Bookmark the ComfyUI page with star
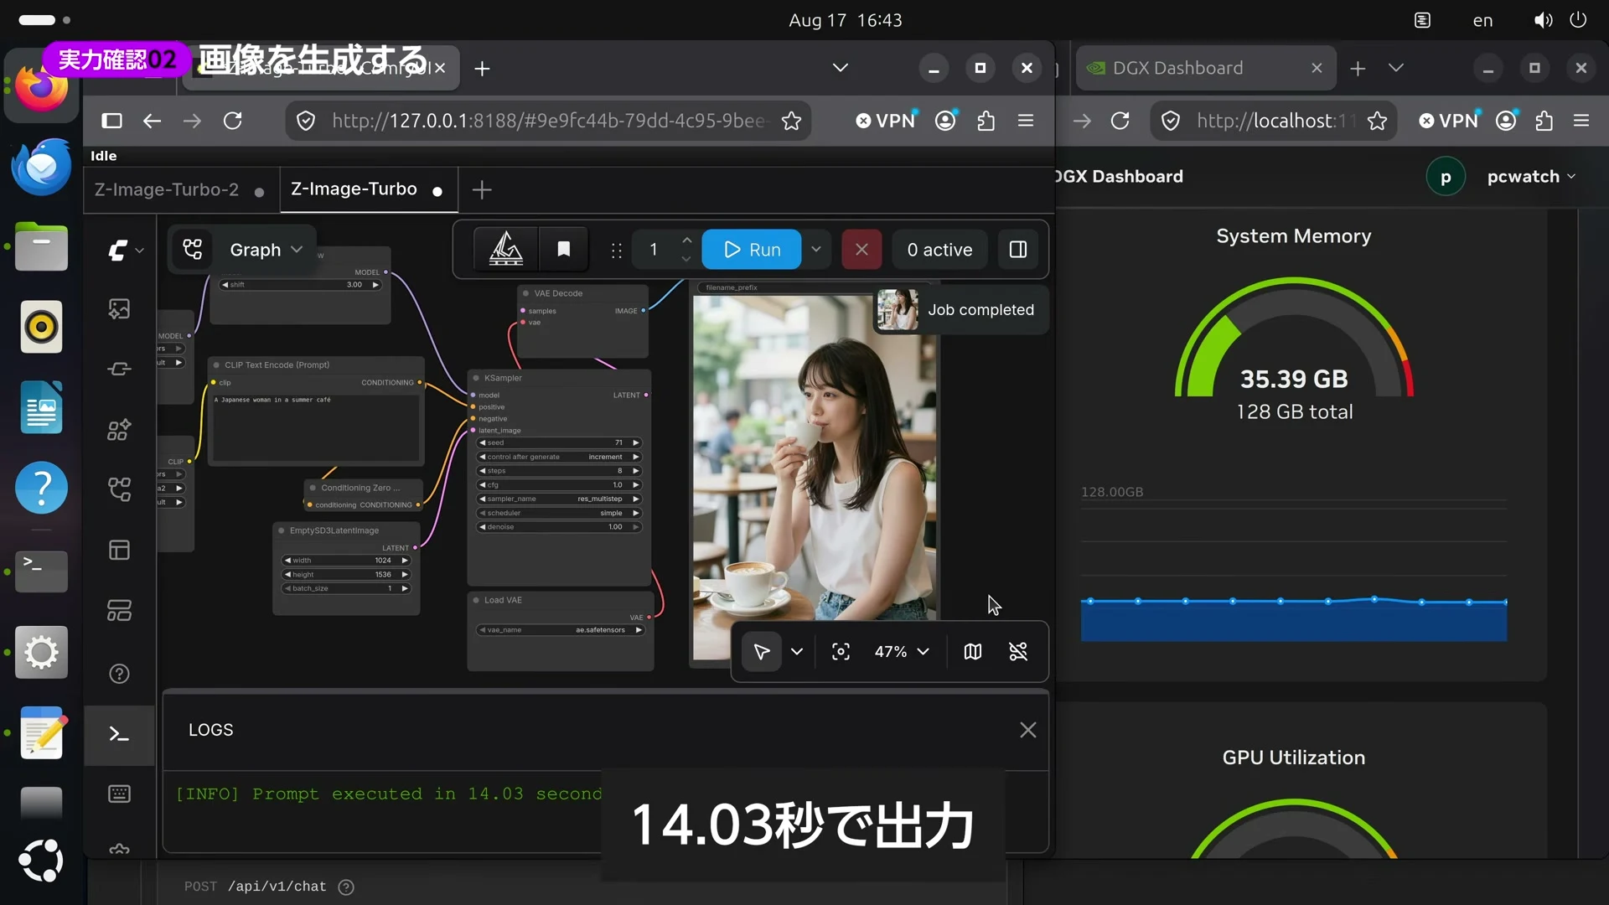Viewport: 1609px width, 905px height. coord(791,122)
